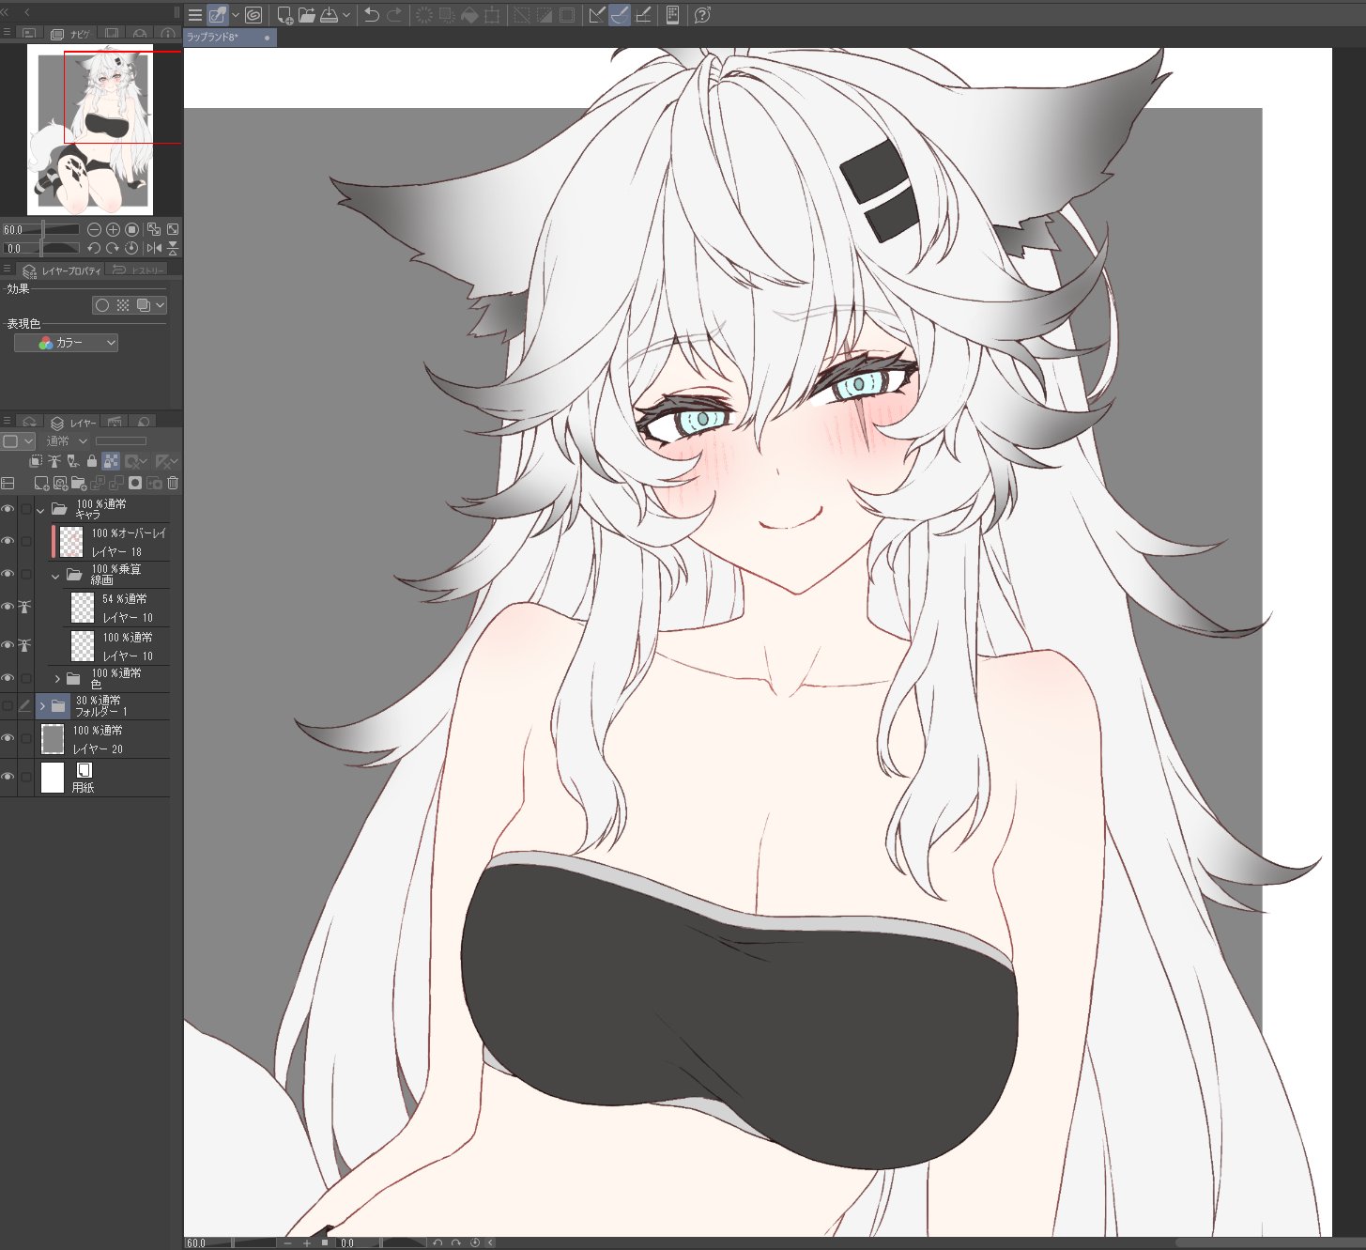Switch to the レイヤープロパティ tab
The height and width of the screenshot is (1250, 1366).
[x=62, y=270]
